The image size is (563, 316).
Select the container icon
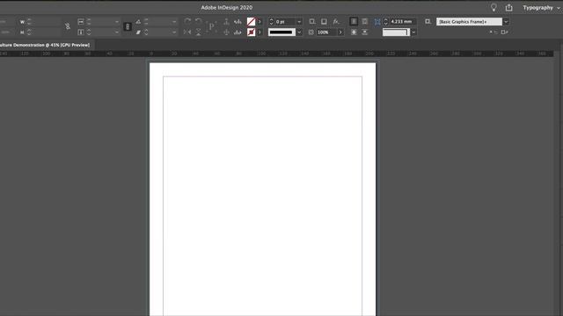click(227, 21)
